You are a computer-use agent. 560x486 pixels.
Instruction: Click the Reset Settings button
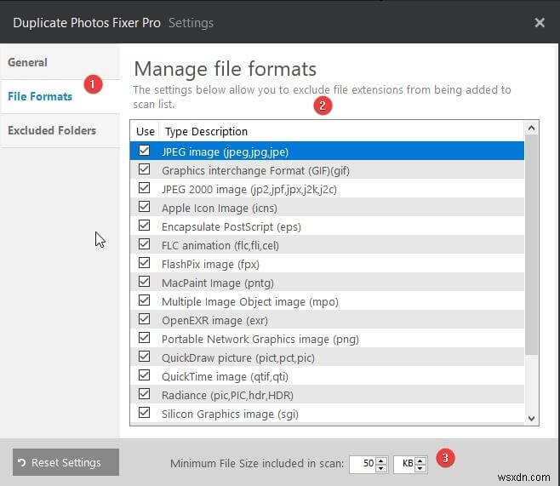[x=66, y=463]
